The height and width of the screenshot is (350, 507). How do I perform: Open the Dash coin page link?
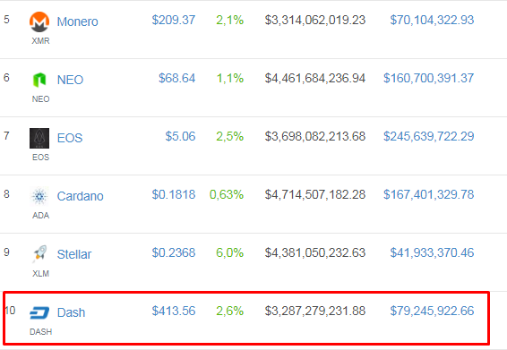tap(71, 312)
